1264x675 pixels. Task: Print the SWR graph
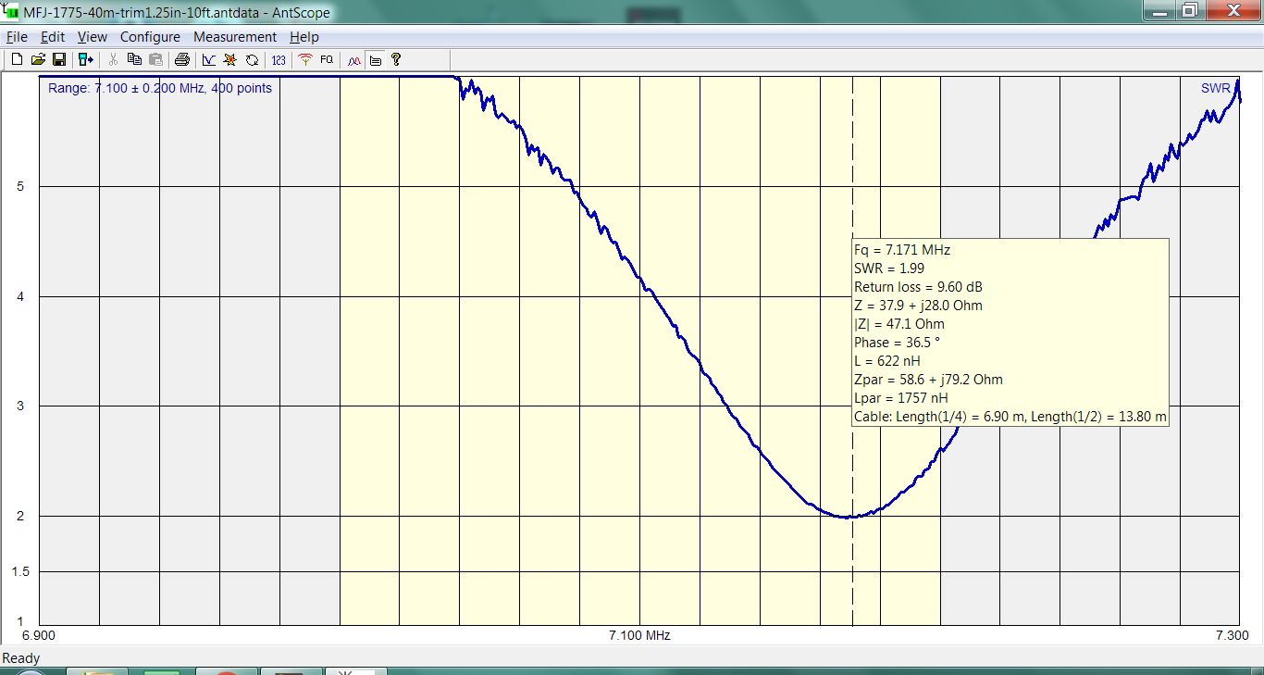(183, 59)
